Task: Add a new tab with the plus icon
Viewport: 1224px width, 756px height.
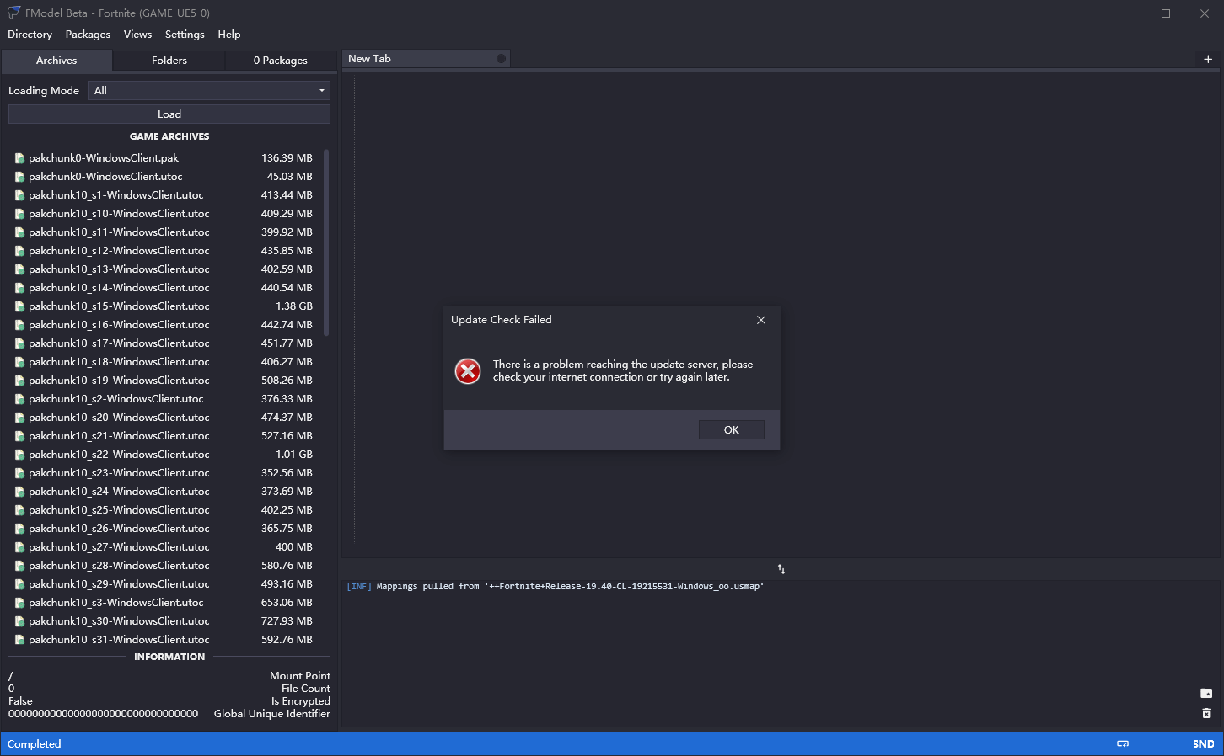Action: (1208, 59)
